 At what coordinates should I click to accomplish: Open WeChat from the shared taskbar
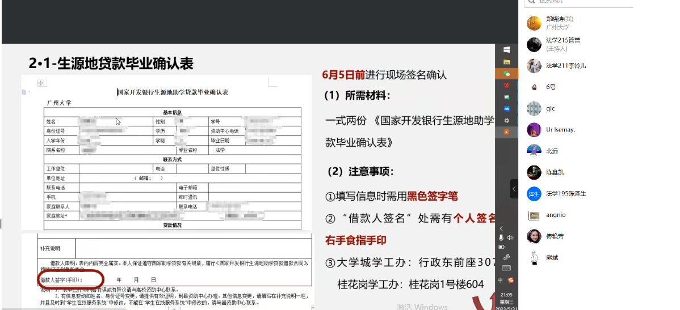point(506,74)
